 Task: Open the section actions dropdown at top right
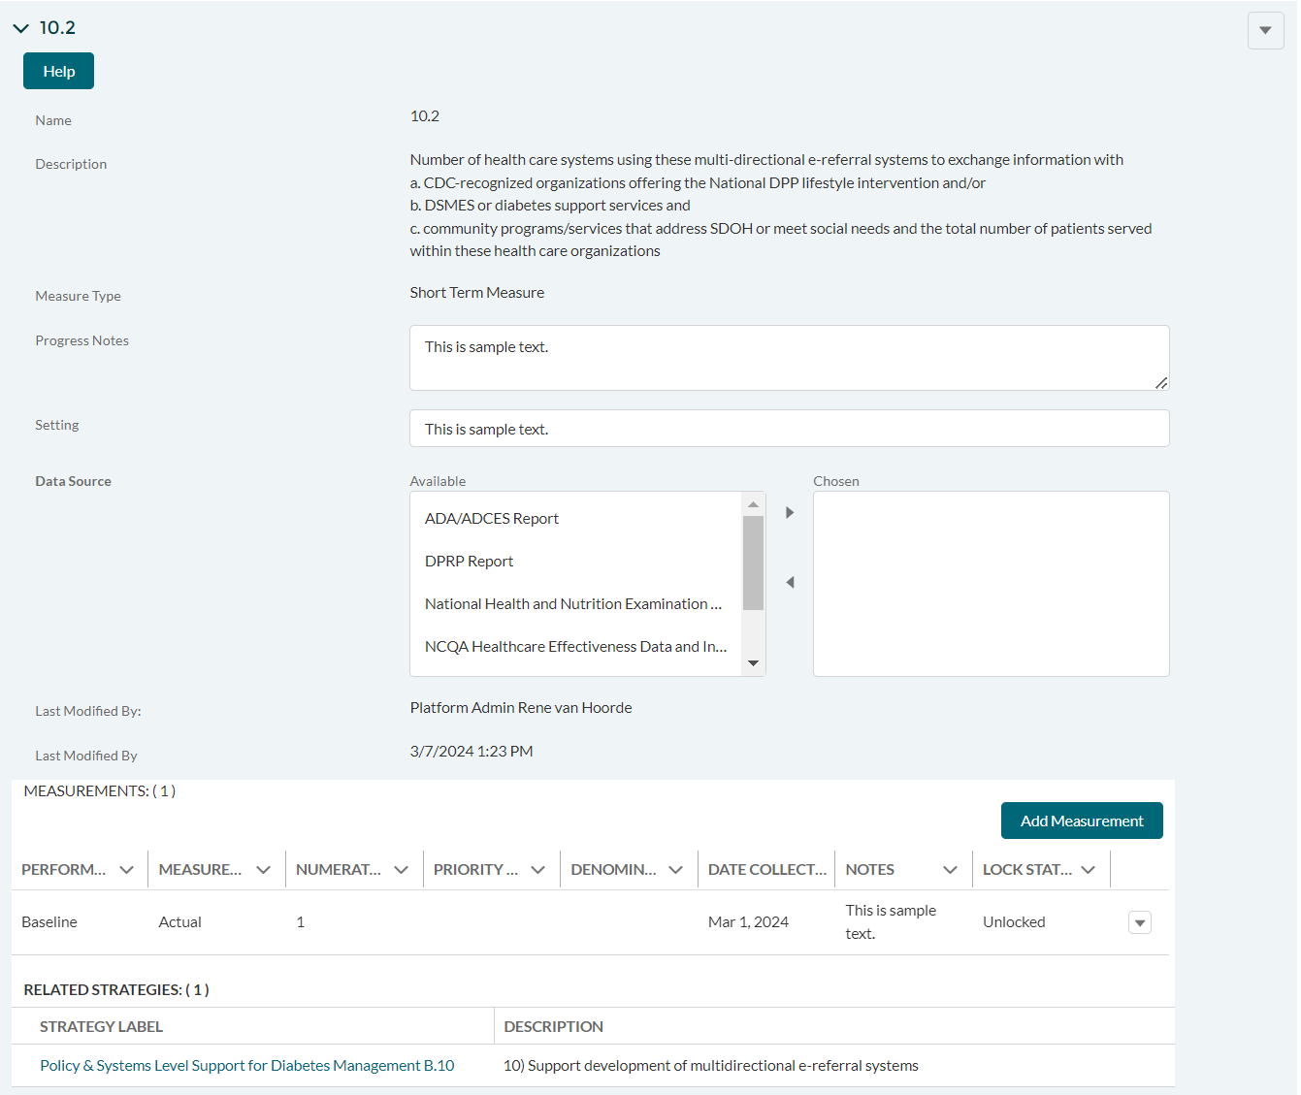(1265, 31)
